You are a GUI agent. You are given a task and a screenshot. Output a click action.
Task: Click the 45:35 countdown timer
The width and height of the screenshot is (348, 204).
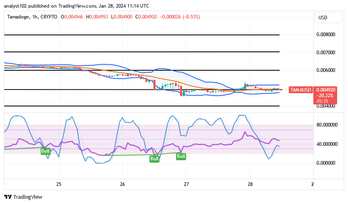322,101
